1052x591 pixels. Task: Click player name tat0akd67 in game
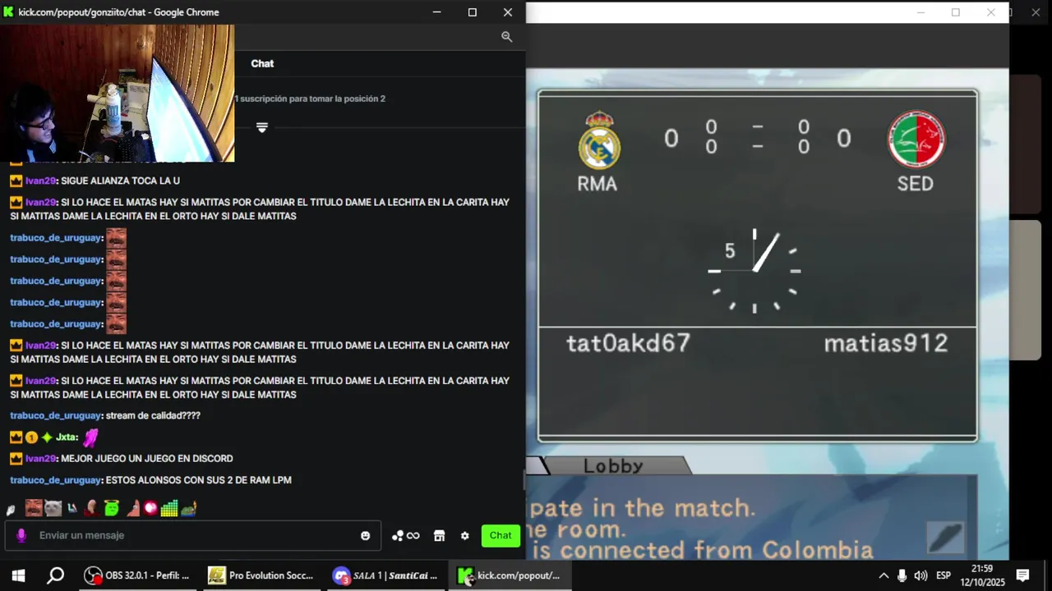pos(628,343)
